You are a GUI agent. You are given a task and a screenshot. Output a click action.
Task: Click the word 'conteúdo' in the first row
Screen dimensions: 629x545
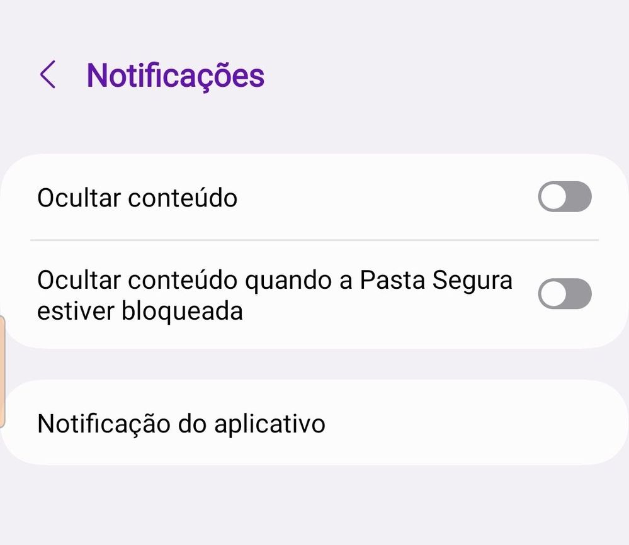(x=183, y=198)
